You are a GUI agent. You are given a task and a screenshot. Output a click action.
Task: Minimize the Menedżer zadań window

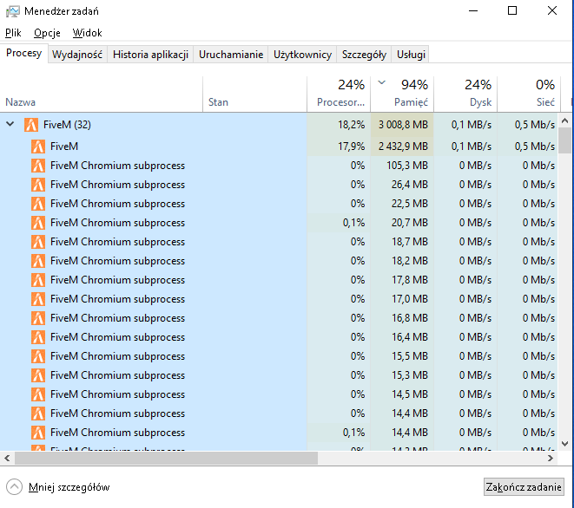tap(473, 11)
